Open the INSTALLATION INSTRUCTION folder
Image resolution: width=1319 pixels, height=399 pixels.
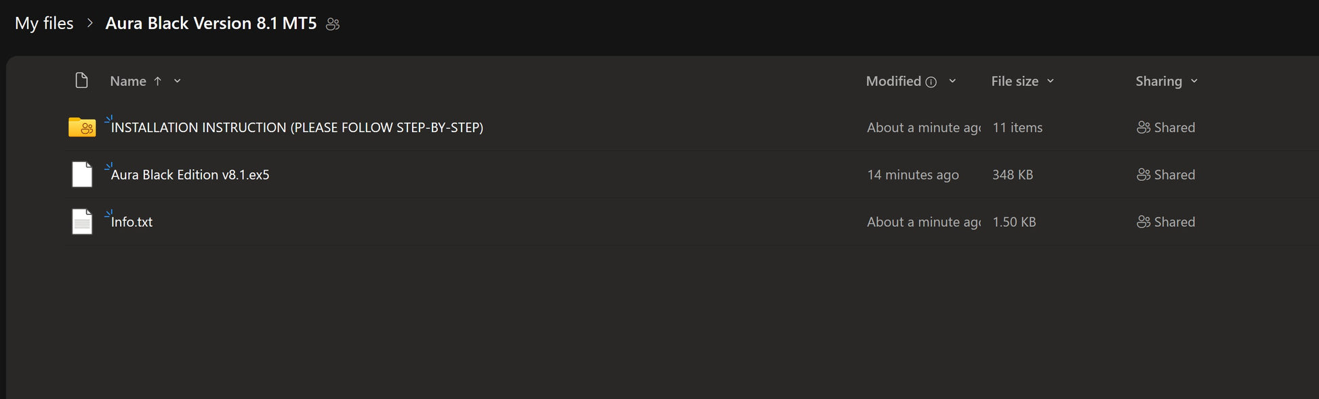(x=297, y=127)
